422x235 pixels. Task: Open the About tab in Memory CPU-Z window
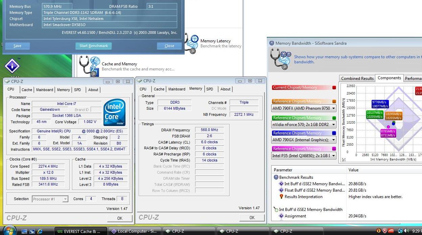click(x=226, y=89)
